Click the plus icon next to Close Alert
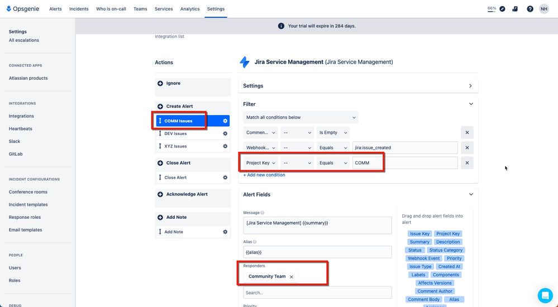 [x=160, y=163]
